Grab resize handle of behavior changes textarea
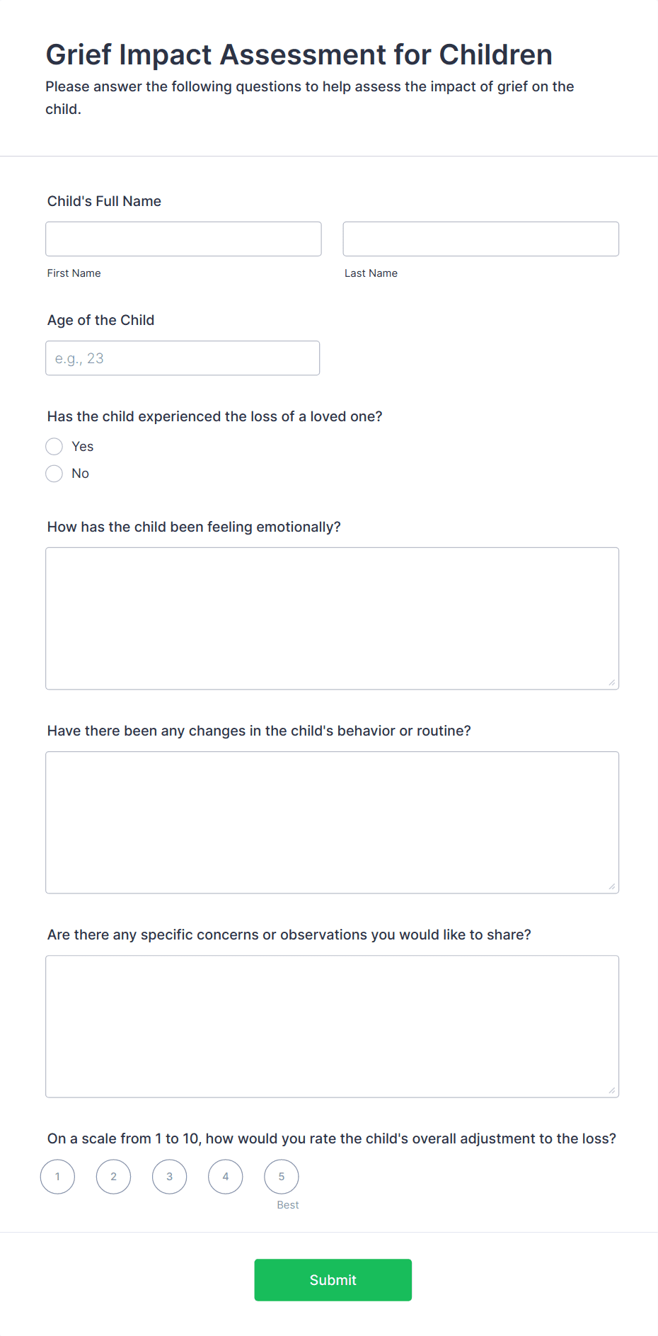This screenshot has width=658, height=1336. pyautogui.click(x=612, y=886)
